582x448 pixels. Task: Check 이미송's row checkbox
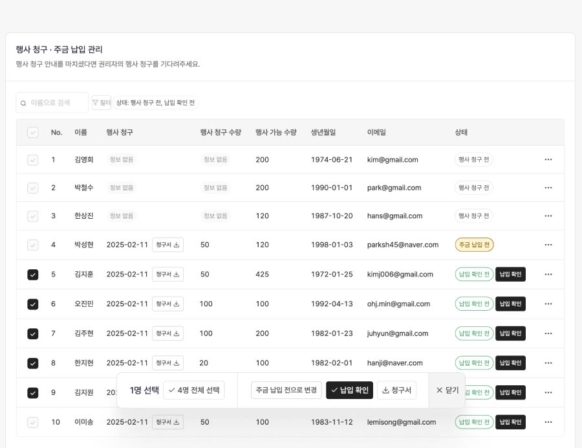click(x=33, y=422)
